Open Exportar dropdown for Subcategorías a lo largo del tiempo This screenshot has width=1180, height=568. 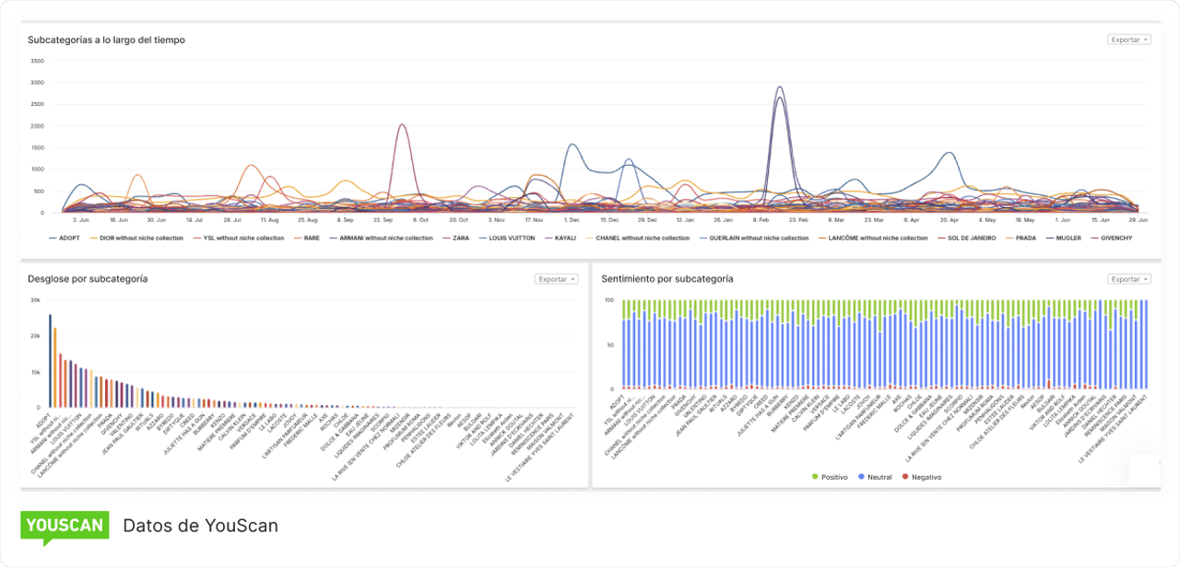click(x=1129, y=40)
